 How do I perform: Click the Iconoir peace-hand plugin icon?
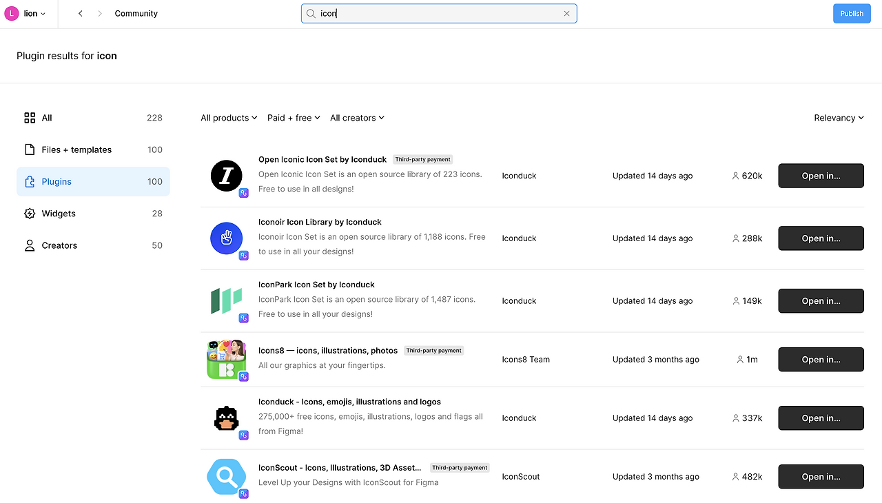coord(227,238)
